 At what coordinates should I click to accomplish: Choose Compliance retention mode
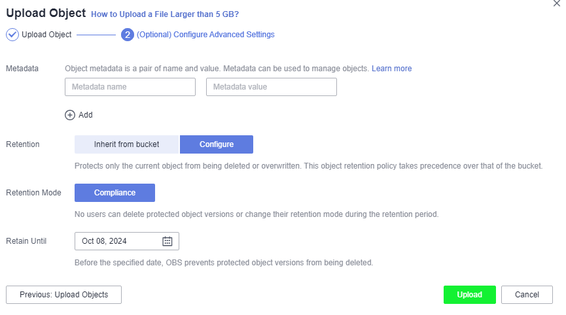pos(115,193)
